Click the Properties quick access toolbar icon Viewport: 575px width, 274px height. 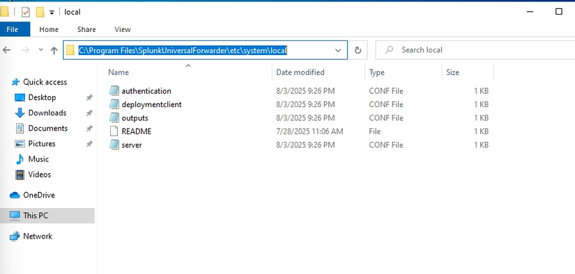[25, 12]
